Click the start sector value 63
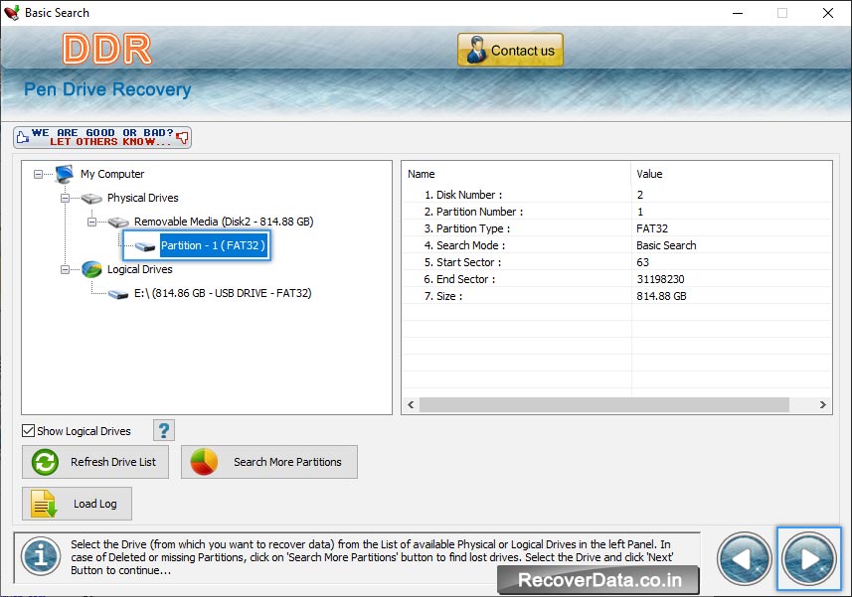The image size is (852, 597). pos(643,262)
